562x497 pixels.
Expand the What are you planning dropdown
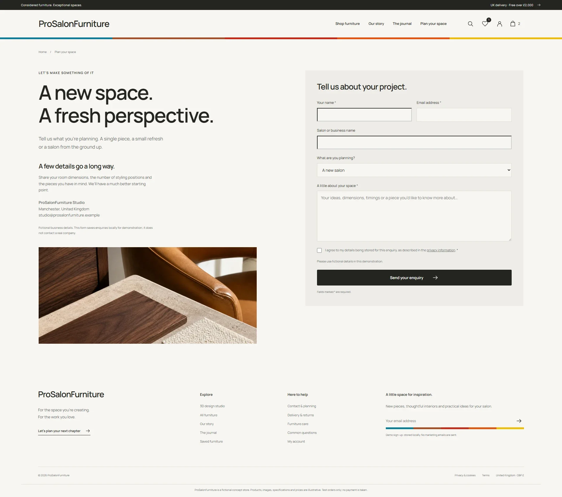tap(414, 170)
